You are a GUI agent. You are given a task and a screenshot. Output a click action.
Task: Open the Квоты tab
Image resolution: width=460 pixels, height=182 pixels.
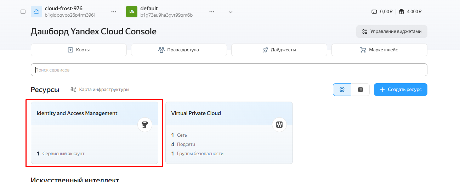(x=79, y=50)
